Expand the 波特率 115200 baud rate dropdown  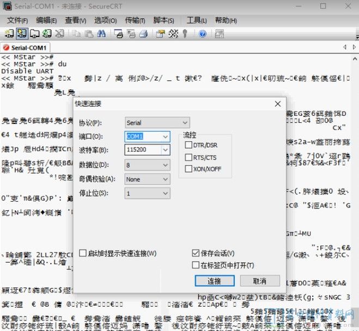165,149
